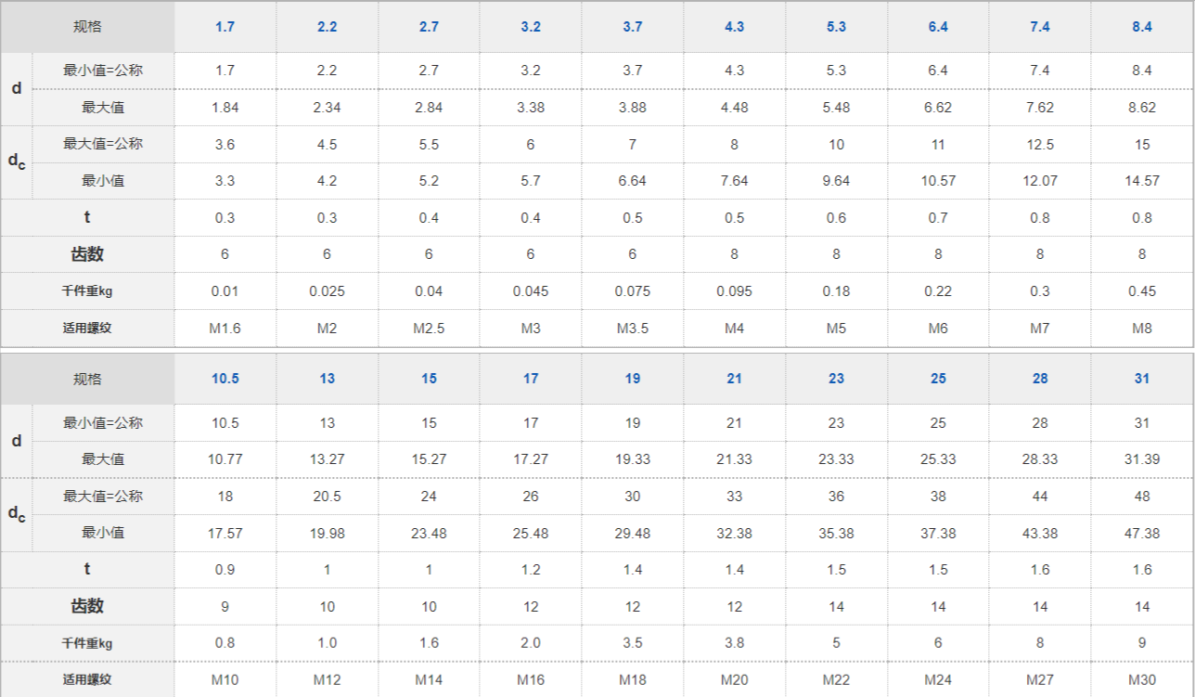Click the blue 25 spec header link
The image size is (1195, 697).
[x=938, y=379]
